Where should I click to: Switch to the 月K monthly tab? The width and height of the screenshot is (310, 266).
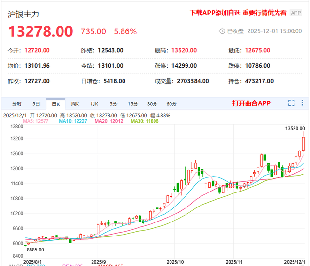tap(93, 103)
